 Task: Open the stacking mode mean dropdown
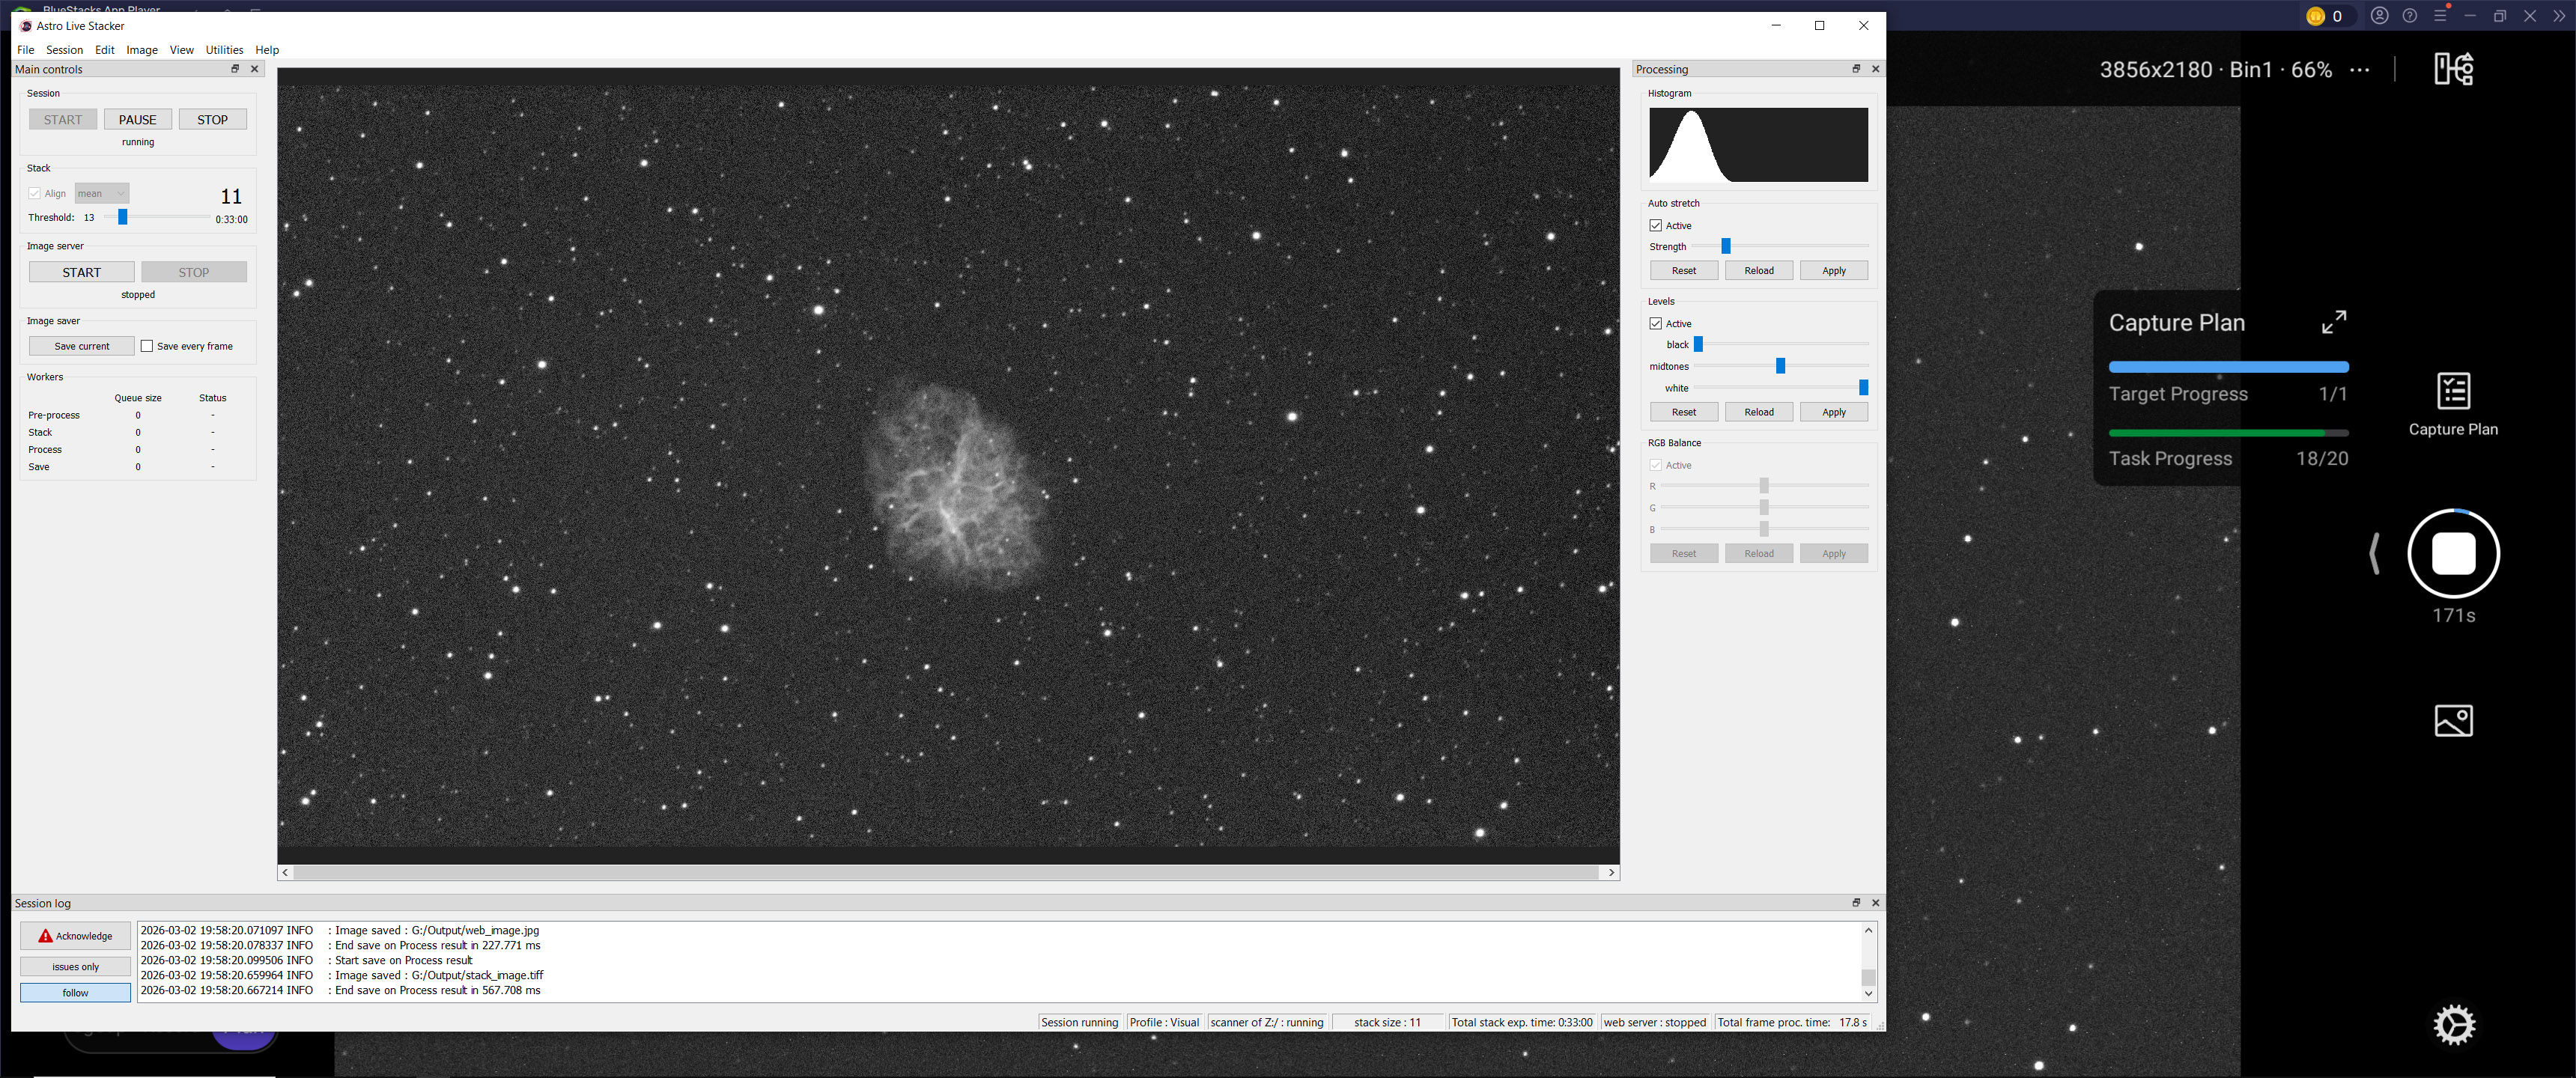coord(102,194)
